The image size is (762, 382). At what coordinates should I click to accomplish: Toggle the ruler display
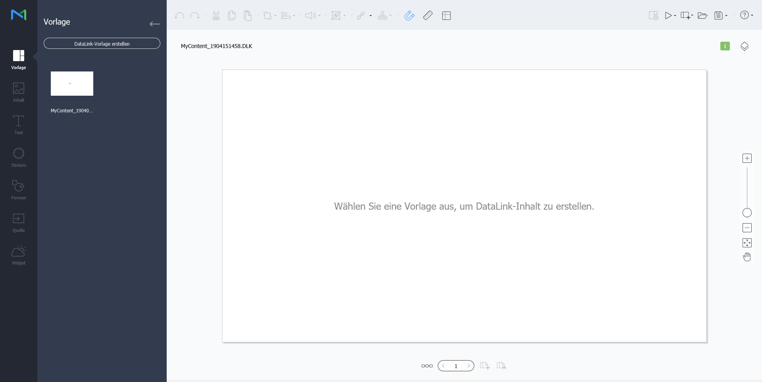428,15
